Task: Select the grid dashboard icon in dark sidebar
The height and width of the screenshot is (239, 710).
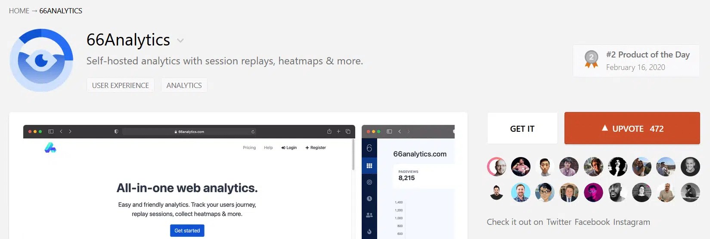Action: coord(369,166)
